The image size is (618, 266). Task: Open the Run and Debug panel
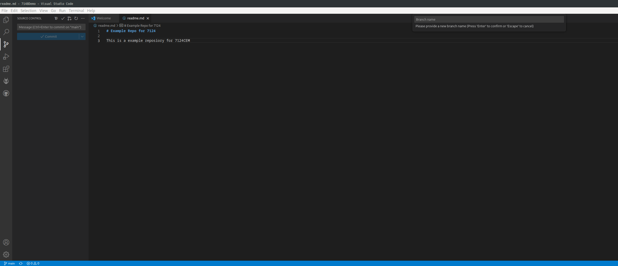(x=6, y=57)
